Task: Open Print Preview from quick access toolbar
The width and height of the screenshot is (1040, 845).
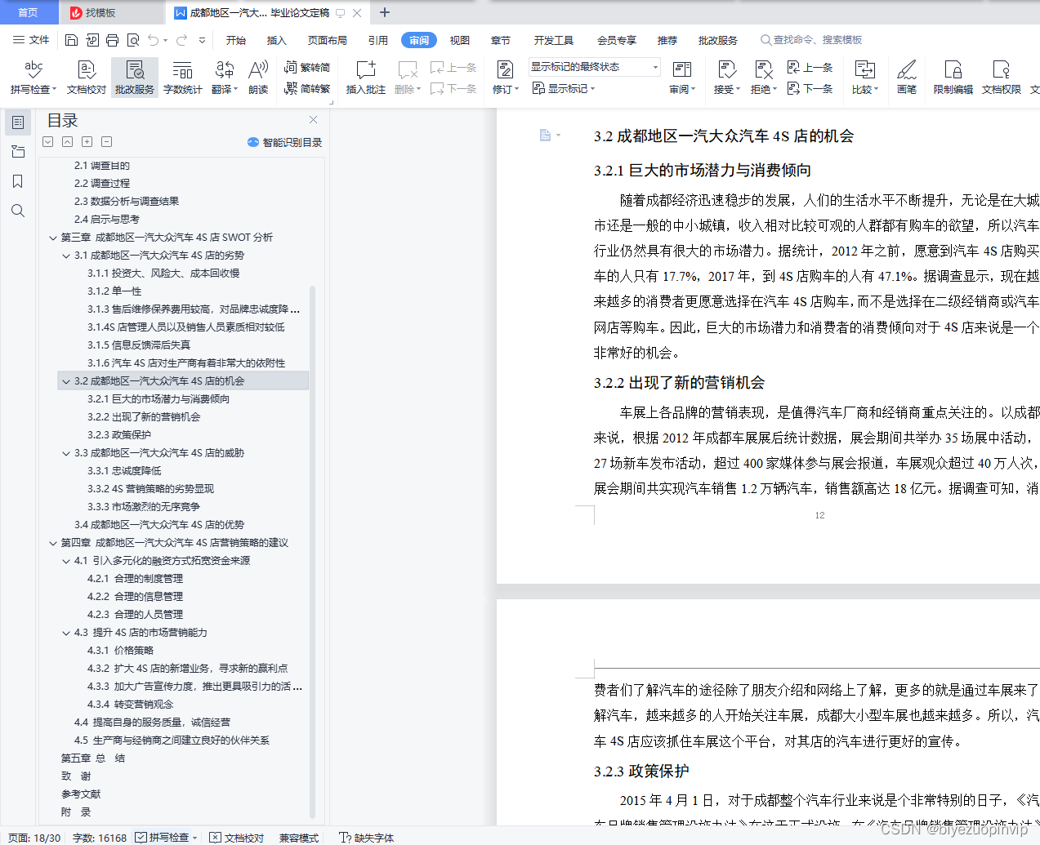Action: (132, 40)
